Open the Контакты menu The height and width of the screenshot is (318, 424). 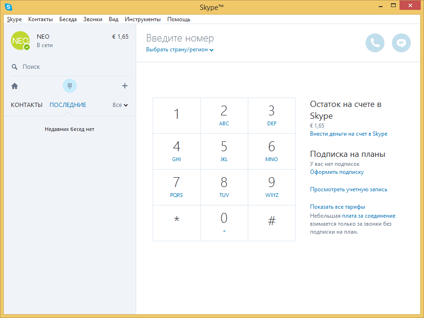pyautogui.click(x=41, y=19)
